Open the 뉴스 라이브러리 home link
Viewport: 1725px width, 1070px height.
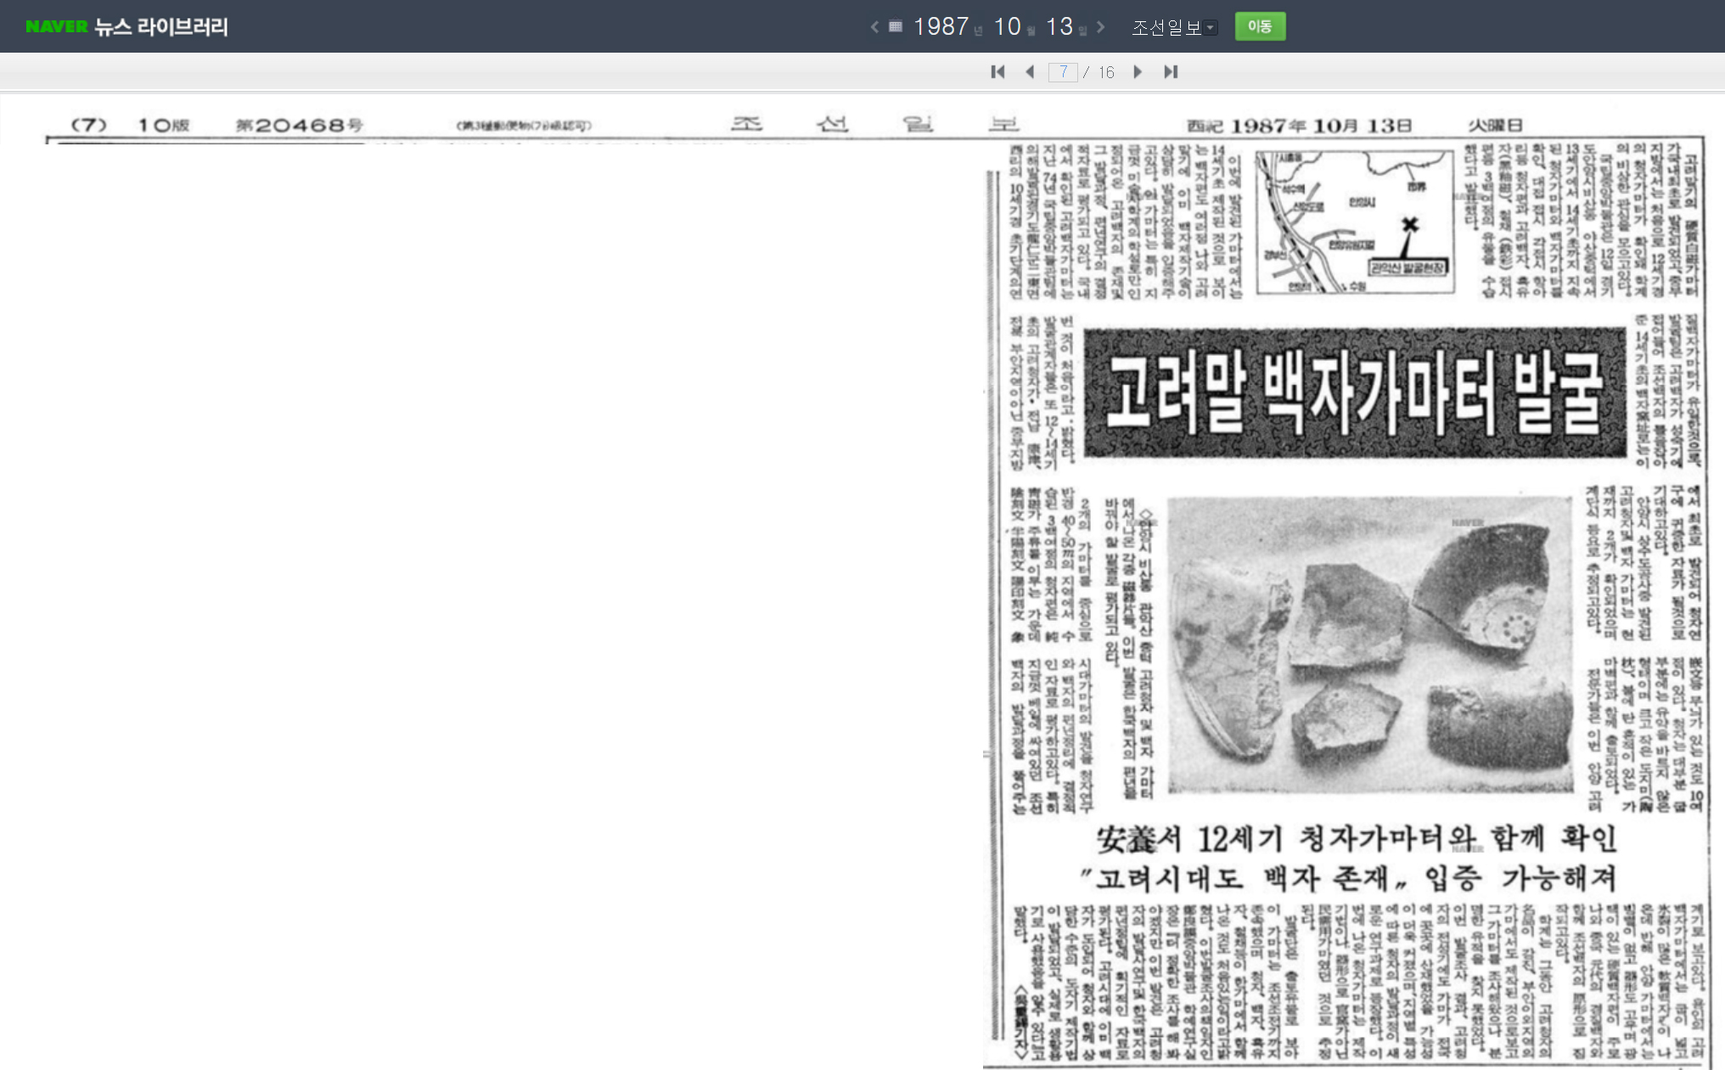coord(161,26)
